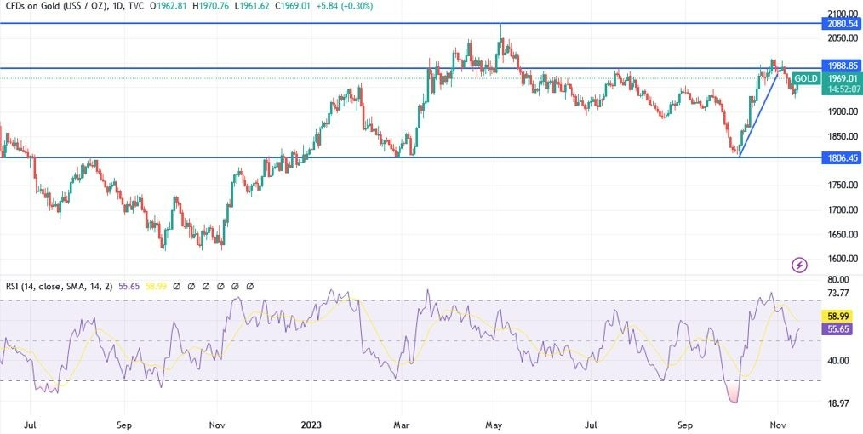Click the TVC exchange label

tap(136, 6)
